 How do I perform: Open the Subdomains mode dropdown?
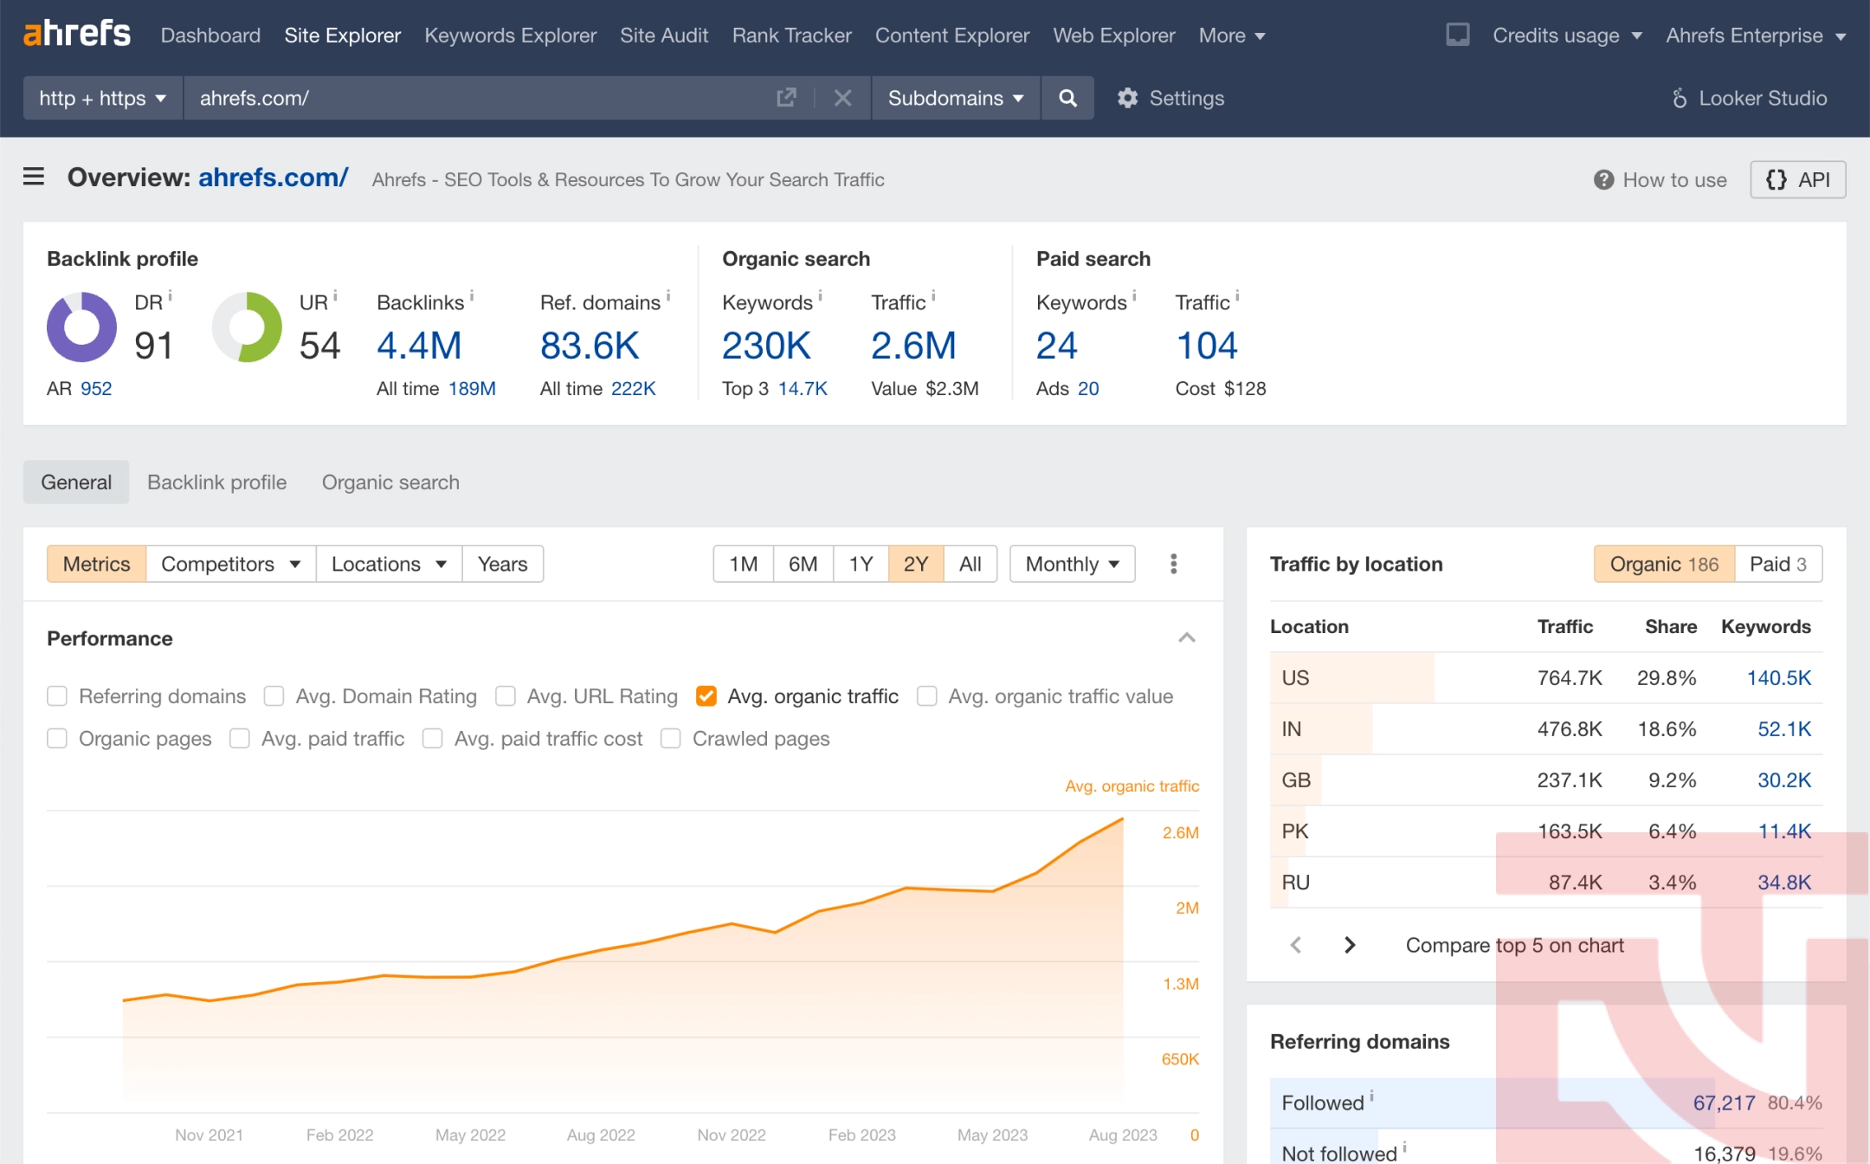pos(956,98)
